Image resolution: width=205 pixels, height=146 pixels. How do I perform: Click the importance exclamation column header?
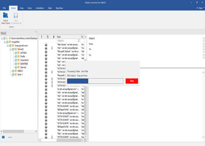coord(42,37)
